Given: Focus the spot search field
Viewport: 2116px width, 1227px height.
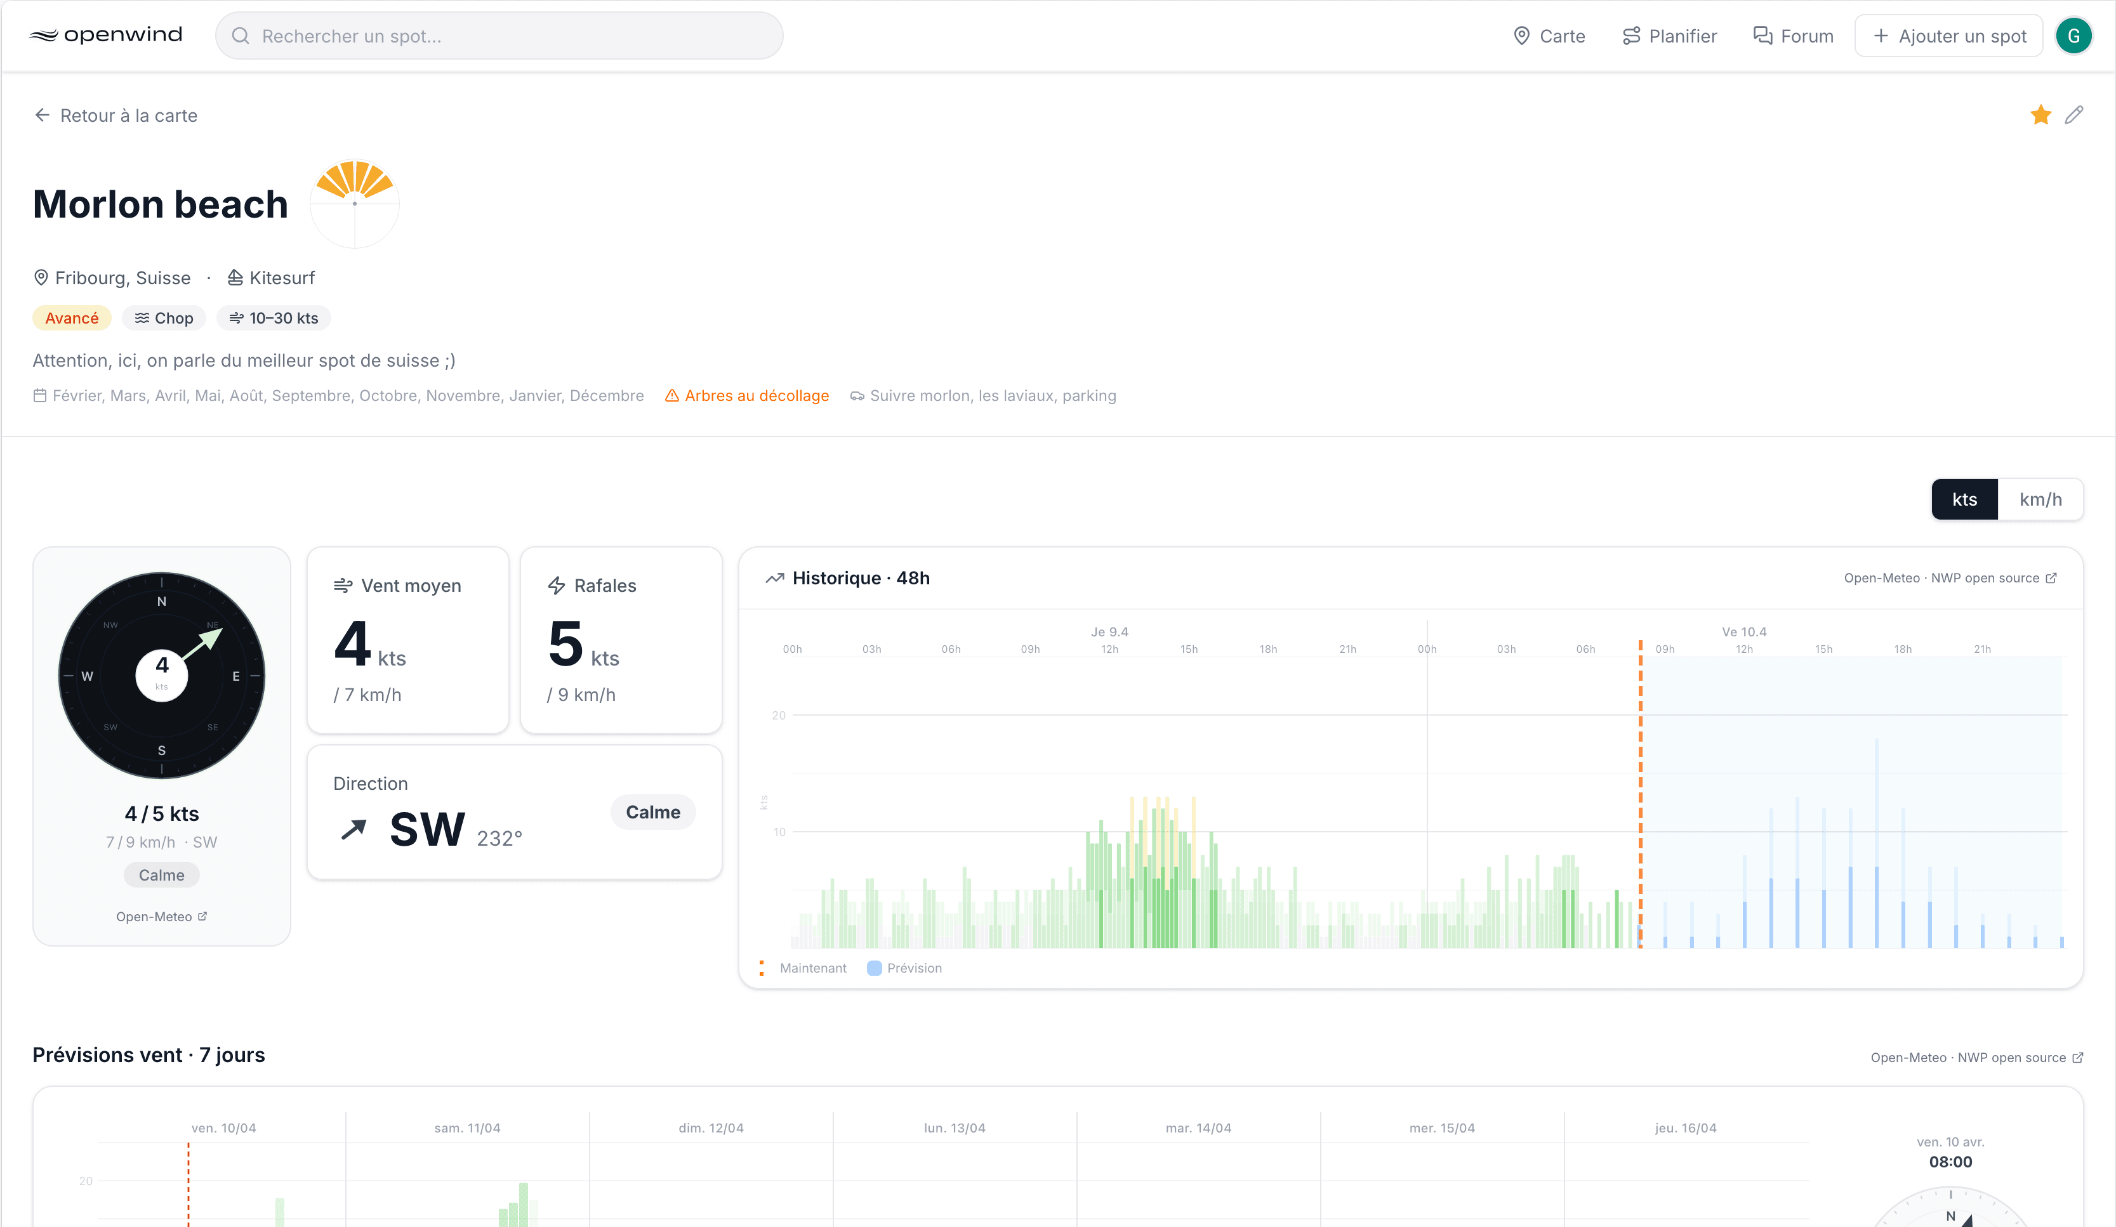Looking at the screenshot, I should [x=499, y=36].
